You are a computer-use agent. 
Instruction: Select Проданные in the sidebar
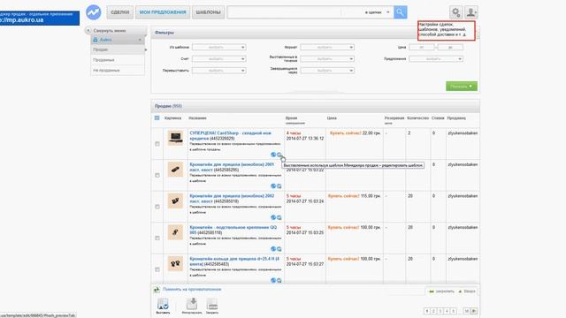click(118, 60)
